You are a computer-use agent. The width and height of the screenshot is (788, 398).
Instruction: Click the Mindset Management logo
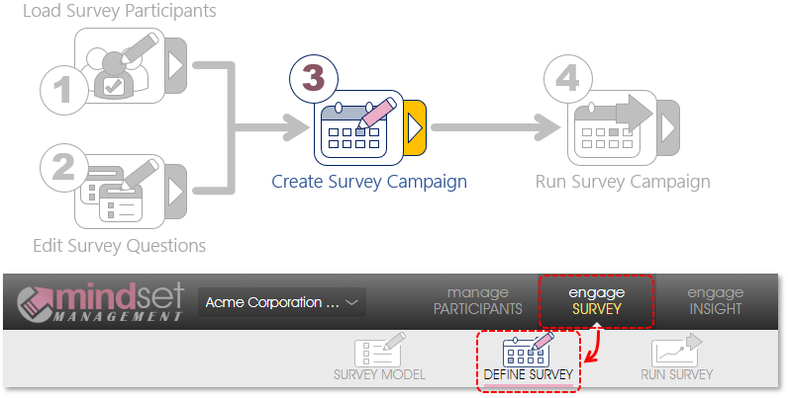(x=101, y=302)
